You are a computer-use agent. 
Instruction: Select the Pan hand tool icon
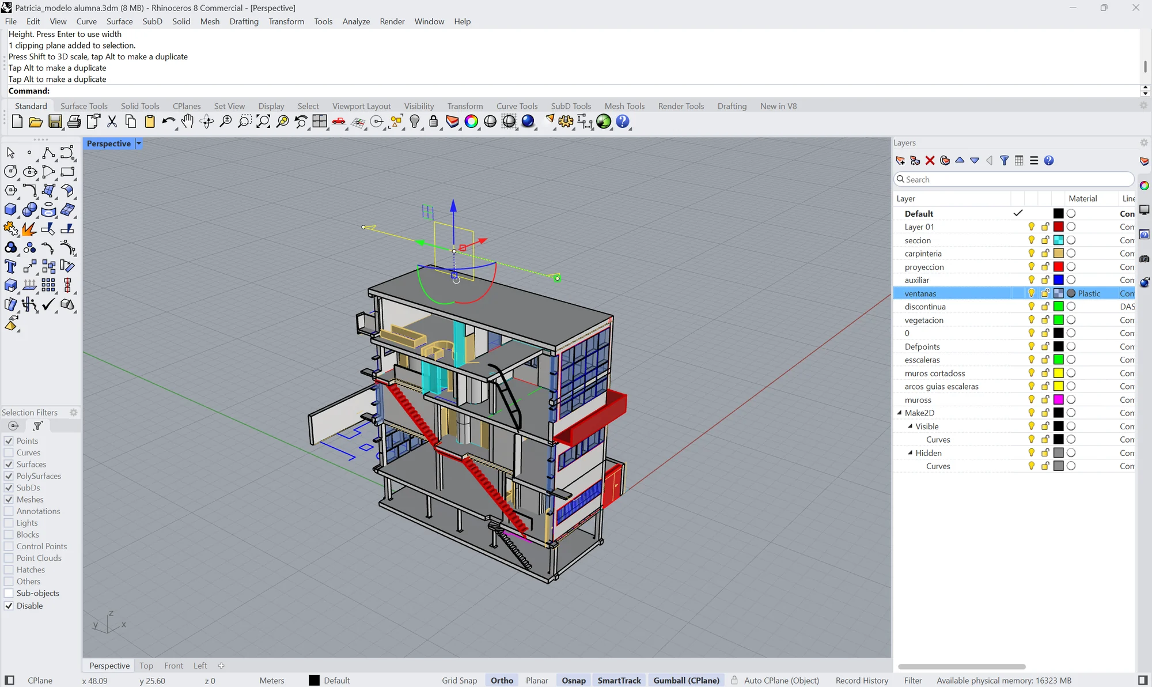pyautogui.click(x=188, y=122)
